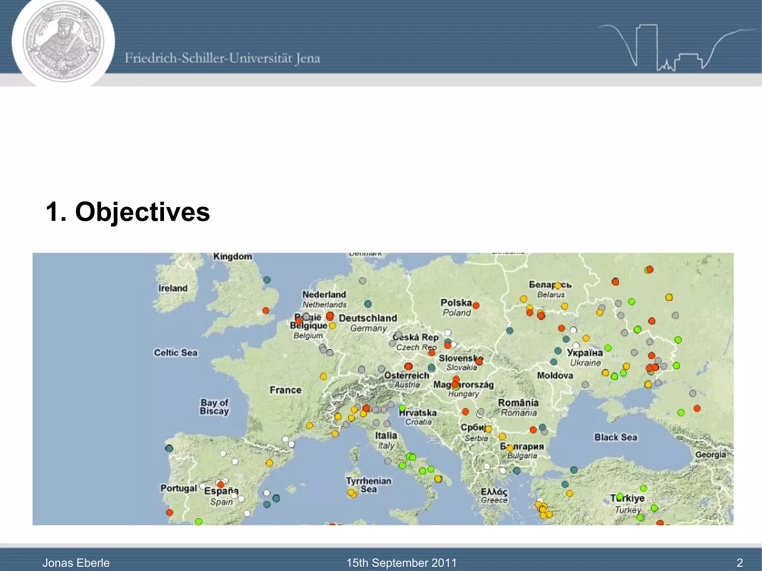This screenshot has height=571, width=762.
Task: Click the red marker beside the Polska label
Action: [476, 305]
